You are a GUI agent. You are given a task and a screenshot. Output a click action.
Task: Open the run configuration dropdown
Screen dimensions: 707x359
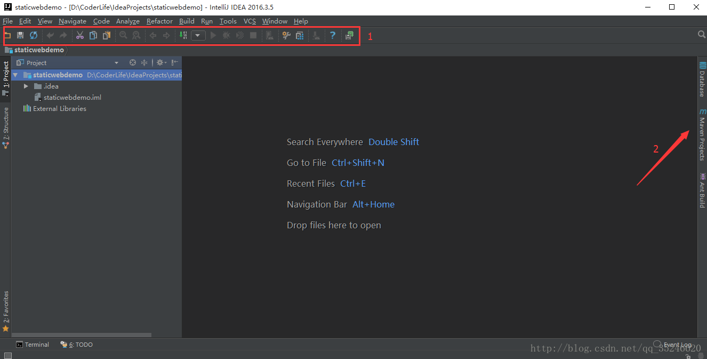point(198,35)
